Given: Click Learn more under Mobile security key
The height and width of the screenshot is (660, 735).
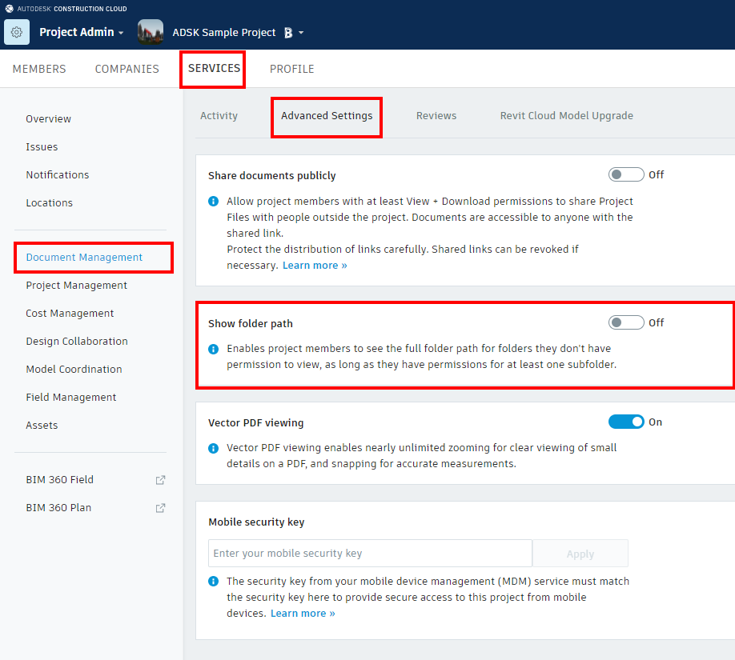Looking at the screenshot, I should click(x=303, y=614).
